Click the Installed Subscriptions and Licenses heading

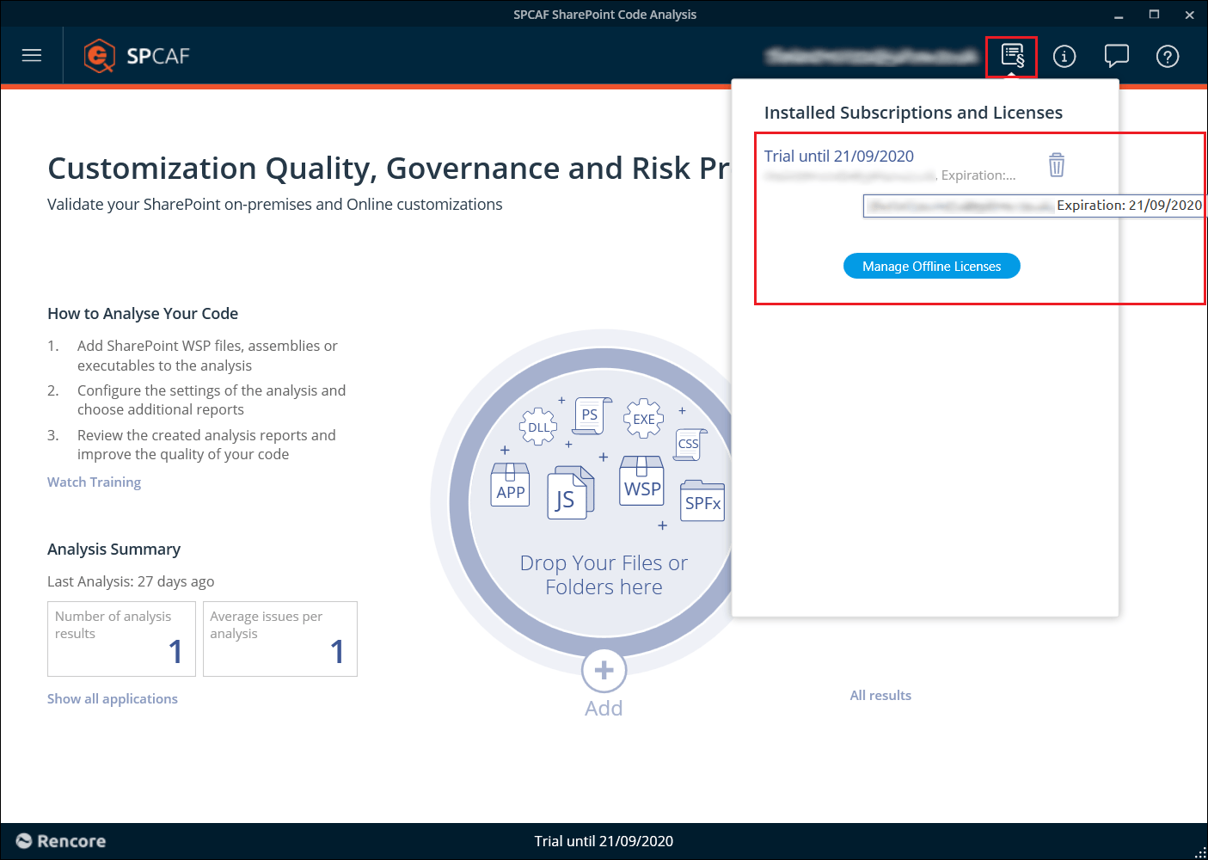tap(913, 113)
